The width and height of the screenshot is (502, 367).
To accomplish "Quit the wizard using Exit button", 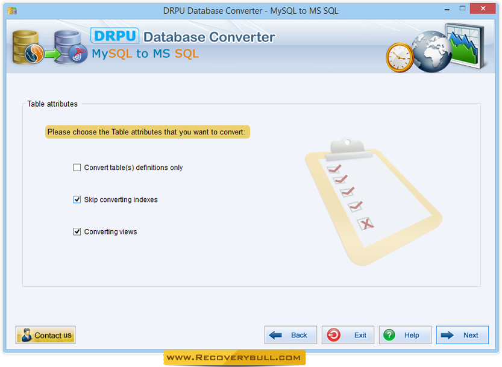I will [x=348, y=335].
